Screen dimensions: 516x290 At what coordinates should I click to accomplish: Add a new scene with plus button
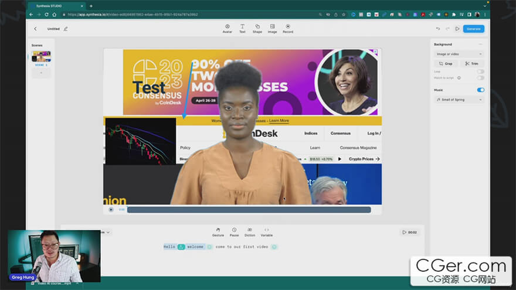(x=41, y=73)
